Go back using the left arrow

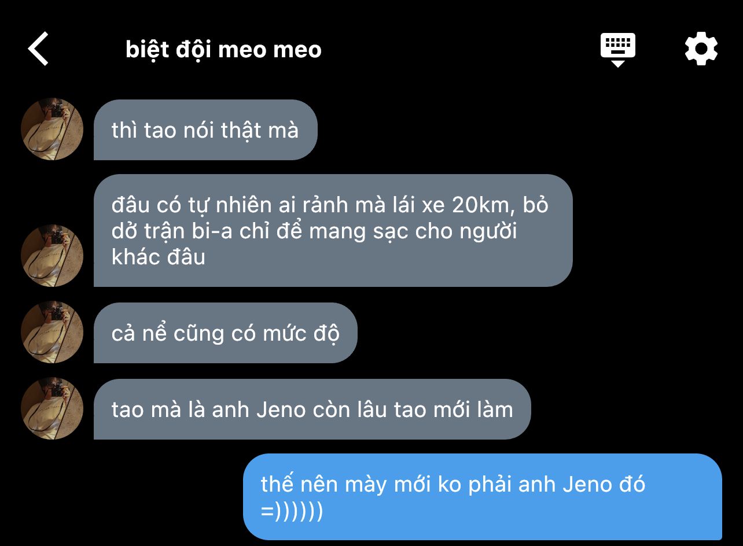(38, 49)
